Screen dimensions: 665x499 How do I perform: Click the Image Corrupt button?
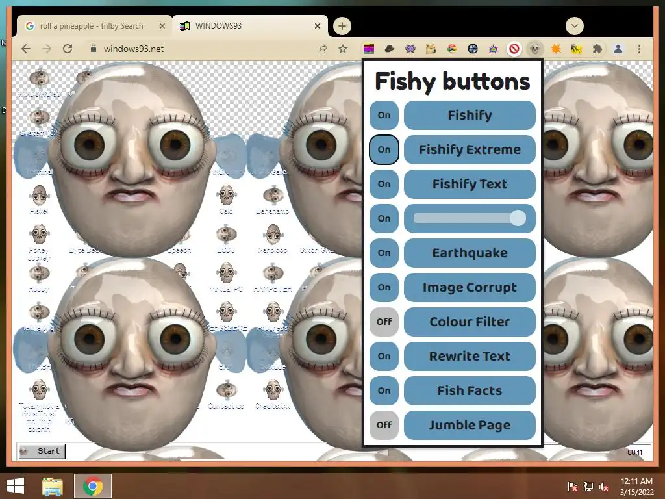[470, 287]
